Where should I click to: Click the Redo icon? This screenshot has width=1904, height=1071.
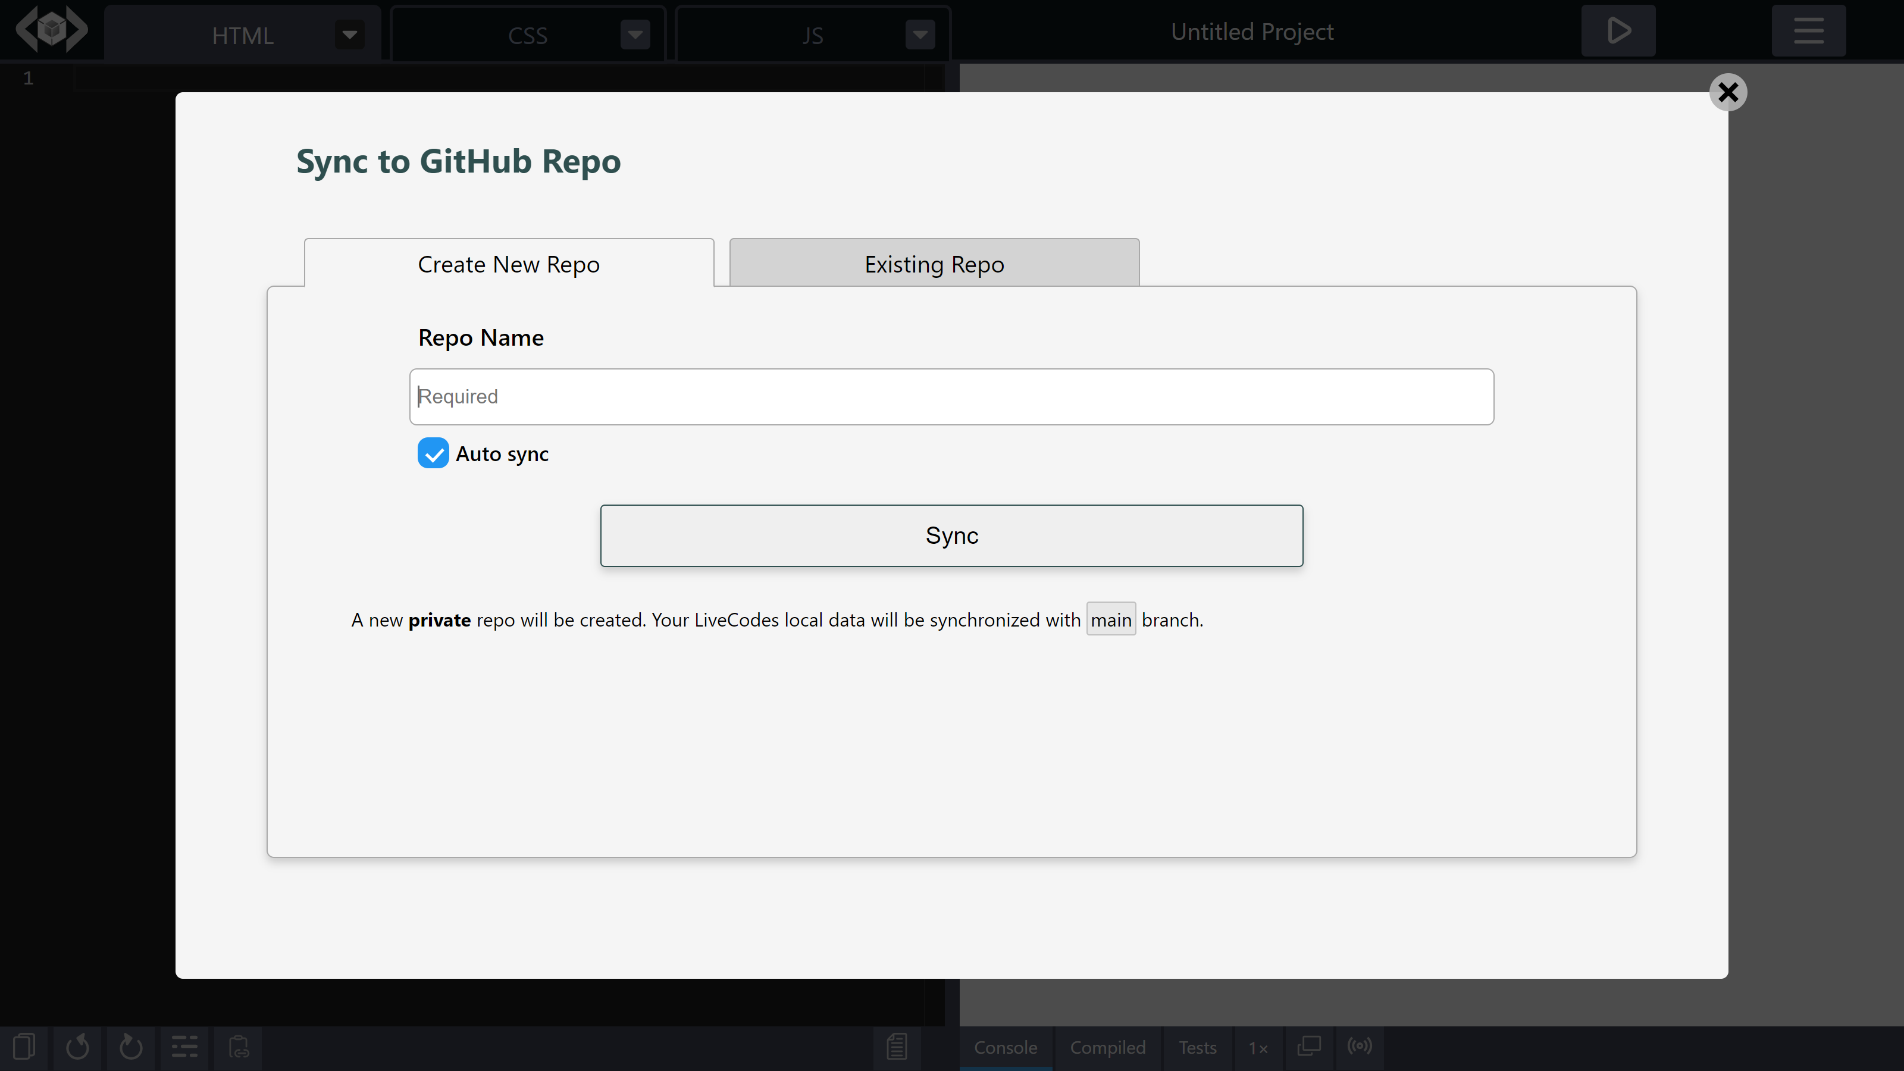(x=131, y=1047)
